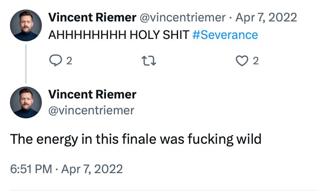Click the reply count number 2
The height and width of the screenshot is (193, 317).
[69, 61]
